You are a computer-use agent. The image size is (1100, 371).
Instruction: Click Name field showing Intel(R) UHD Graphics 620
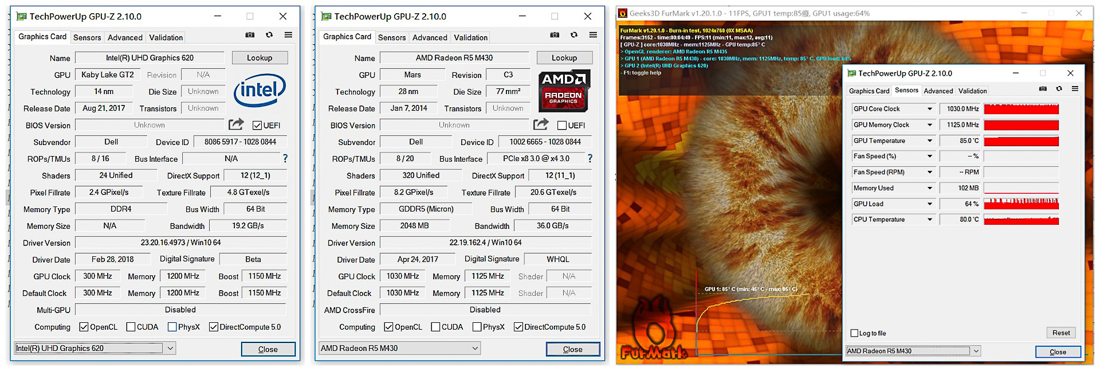point(150,58)
